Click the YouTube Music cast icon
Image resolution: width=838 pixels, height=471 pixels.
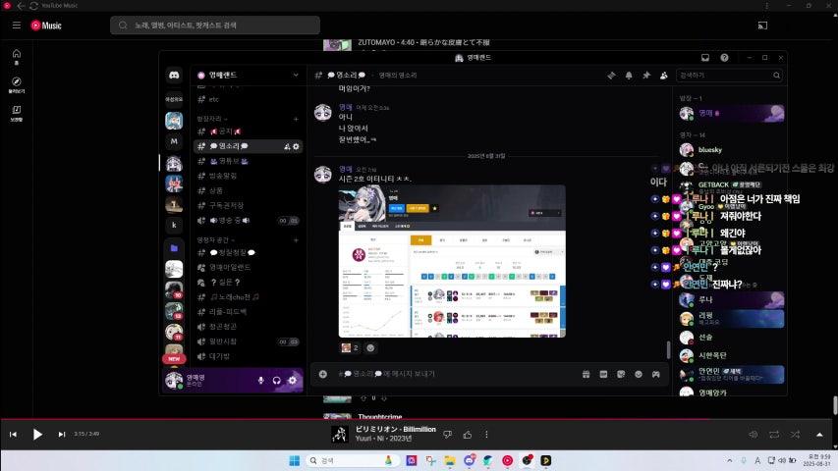click(762, 26)
